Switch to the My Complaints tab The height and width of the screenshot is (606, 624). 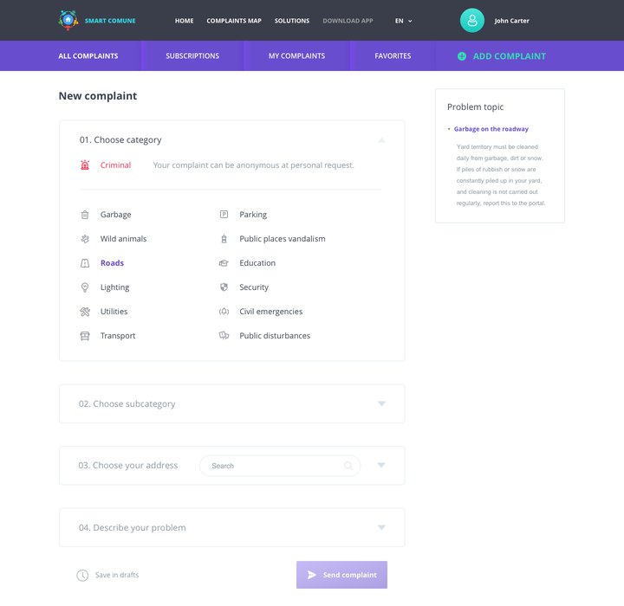297,56
